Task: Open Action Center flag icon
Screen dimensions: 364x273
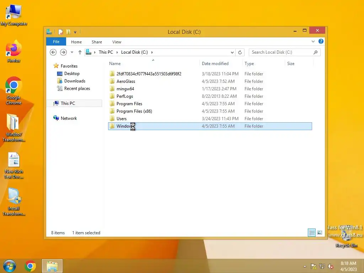Action: pos(314,266)
